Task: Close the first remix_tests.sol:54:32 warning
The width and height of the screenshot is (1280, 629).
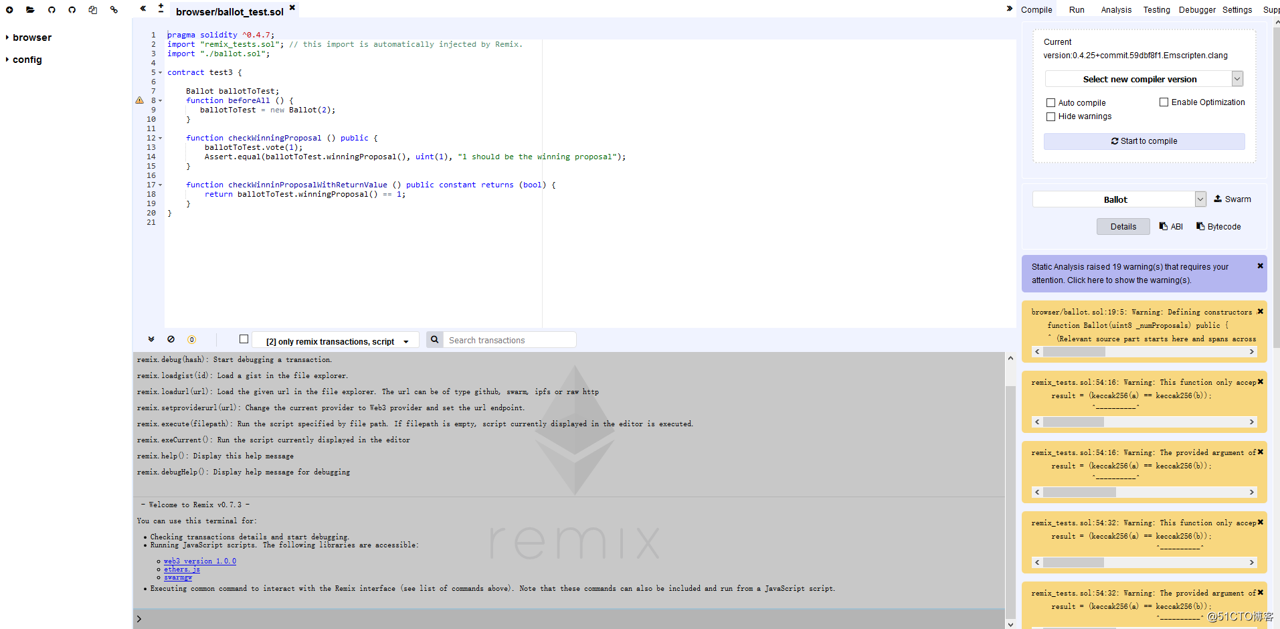Action: click(x=1260, y=523)
